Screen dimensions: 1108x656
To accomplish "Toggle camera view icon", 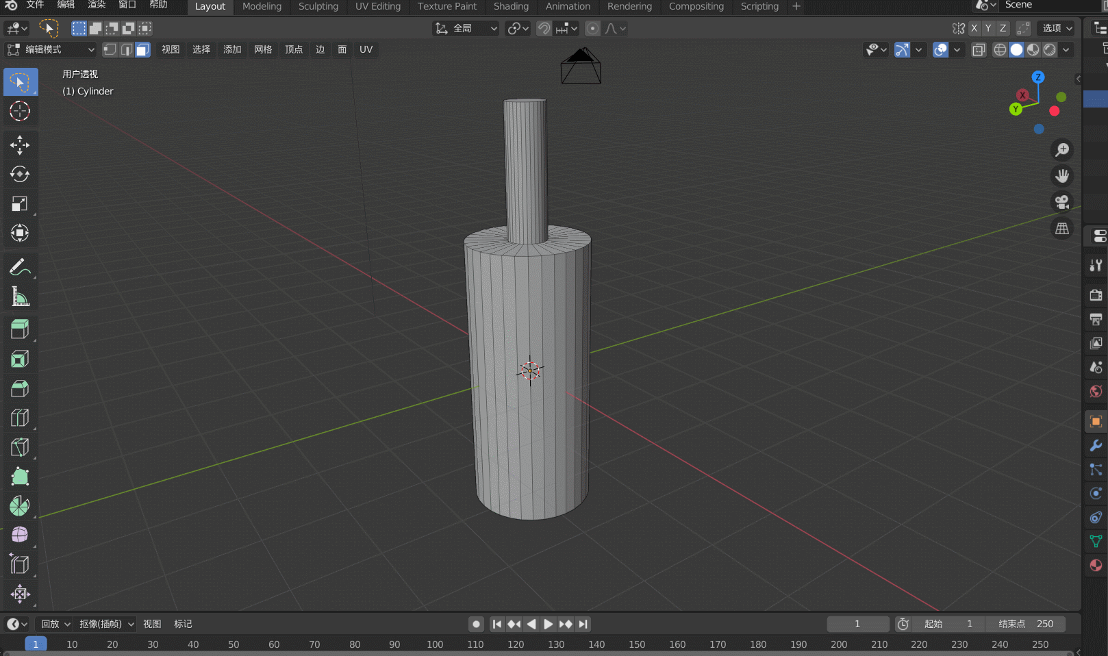I will point(1062,202).
